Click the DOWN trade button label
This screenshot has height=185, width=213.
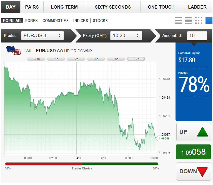pos(188,171)
